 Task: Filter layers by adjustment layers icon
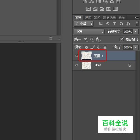coord(108,24)
